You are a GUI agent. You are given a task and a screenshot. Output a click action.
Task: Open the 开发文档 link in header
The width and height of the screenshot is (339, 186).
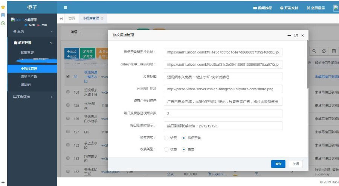[289, 8]
